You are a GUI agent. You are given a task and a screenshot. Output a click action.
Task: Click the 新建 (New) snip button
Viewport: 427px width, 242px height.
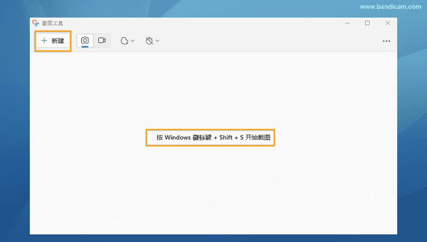53,41
